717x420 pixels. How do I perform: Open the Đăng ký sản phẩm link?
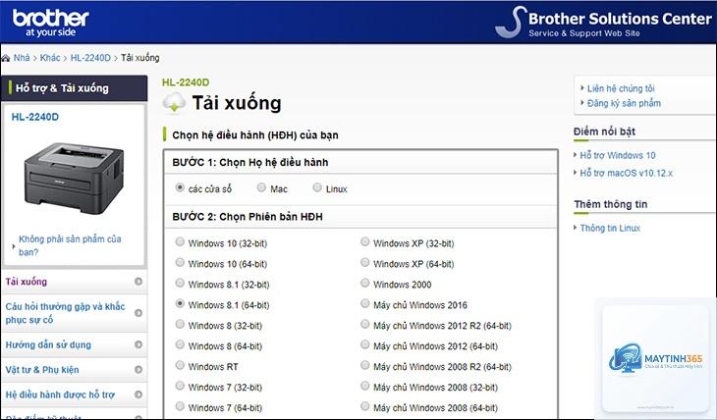(x=624, y=103)
